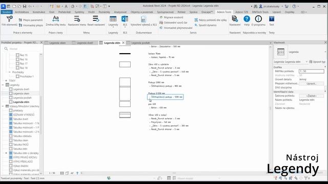Image resolution: width=328 pixels, height=184 pixels.
Task: Select SEZNAM VÝKRESŮ schedule
Action: coord(24,114)
